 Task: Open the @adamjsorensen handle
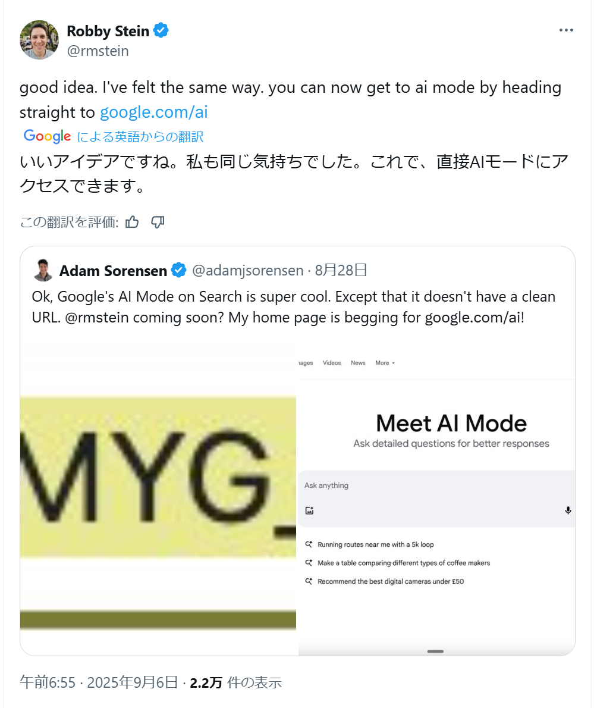click(248, 270)
